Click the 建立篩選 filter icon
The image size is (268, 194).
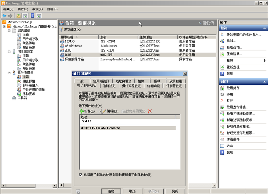pyautogui.click(x=62, y=30)
